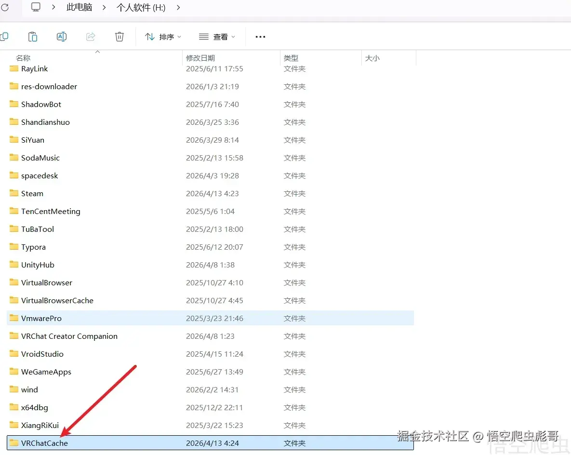571x455 pixels.
Task: Click date 2026/4/13 4:24 of VRChatCache
Action: click(212, 443)
